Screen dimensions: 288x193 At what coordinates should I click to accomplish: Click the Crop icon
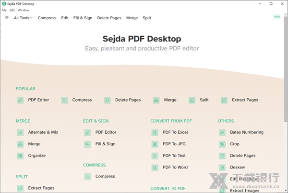(222, 144)
